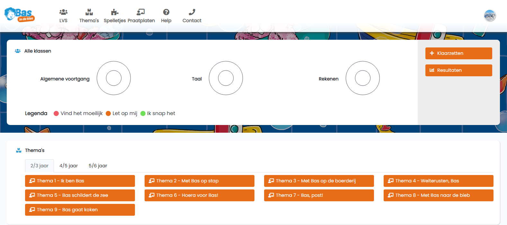This screenshot has width=507, height=225.
Task: Click orange Let op mij legend dot
Action: [x=108, y=113]
